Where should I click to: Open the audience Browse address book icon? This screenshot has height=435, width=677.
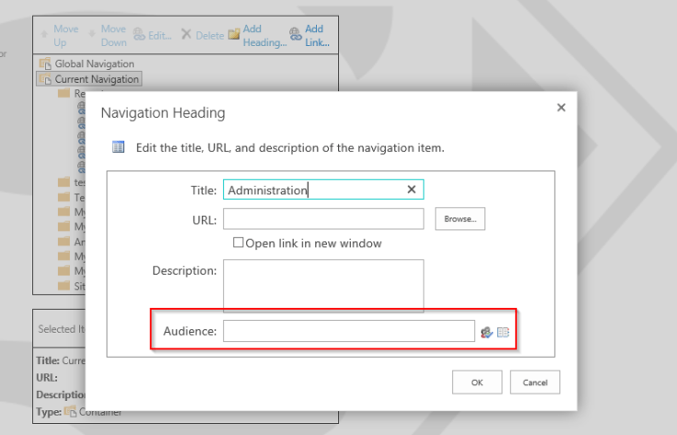[x=503, y=332]
